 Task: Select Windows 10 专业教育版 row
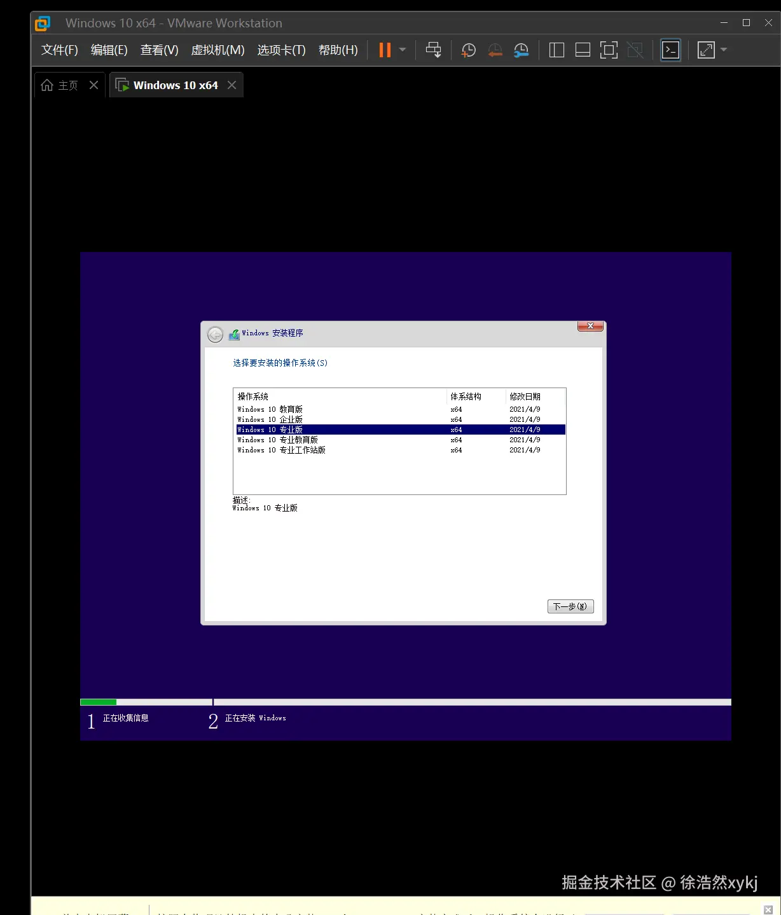click(401, 440)
